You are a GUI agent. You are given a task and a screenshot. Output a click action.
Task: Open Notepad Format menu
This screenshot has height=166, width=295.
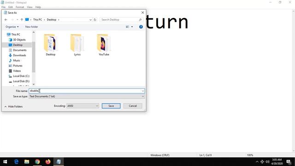[20, 7]
